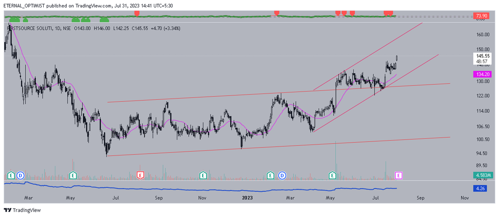Open the green E marker above May 2022

pos(73,175)
